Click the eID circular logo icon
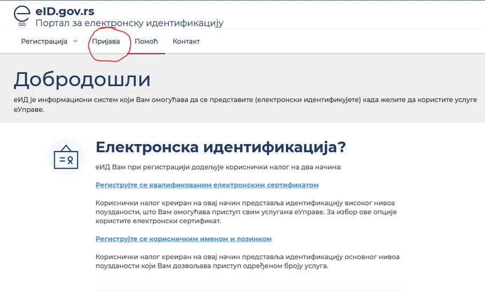Viewport: 485px width, 291px height. pos(22,14)
